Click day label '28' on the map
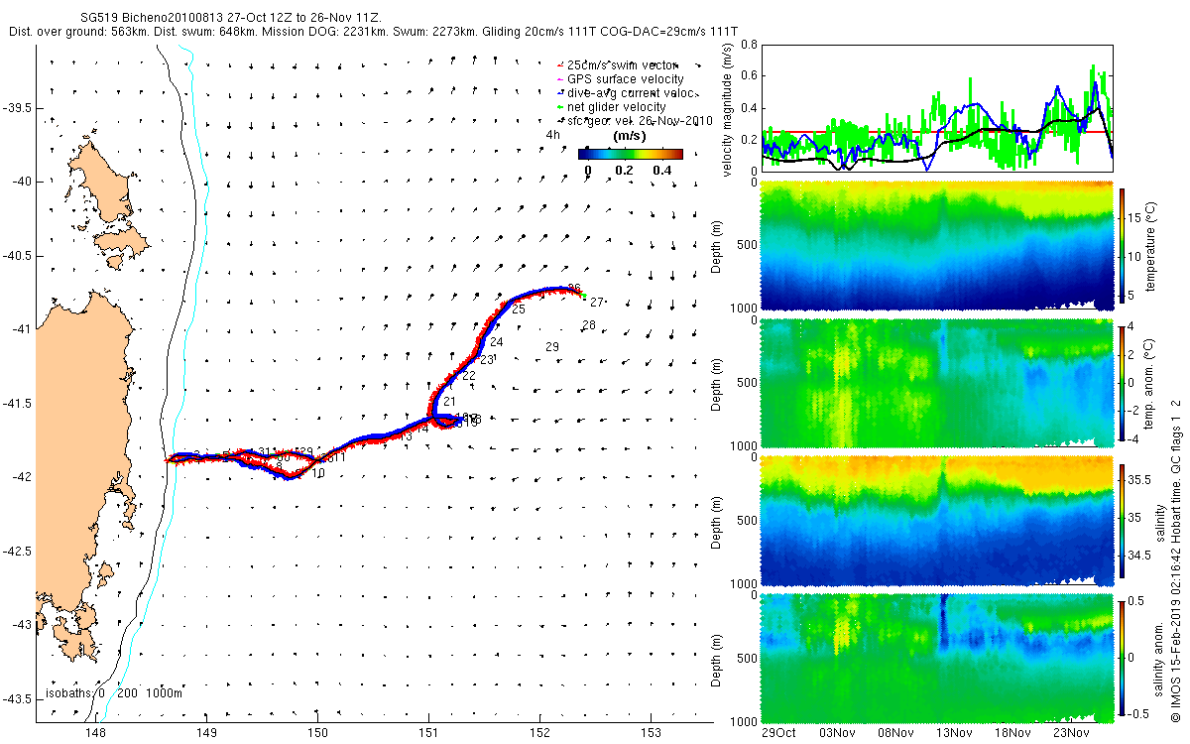The height and width of the screenshot is (744, 1190). pos(588,325)
